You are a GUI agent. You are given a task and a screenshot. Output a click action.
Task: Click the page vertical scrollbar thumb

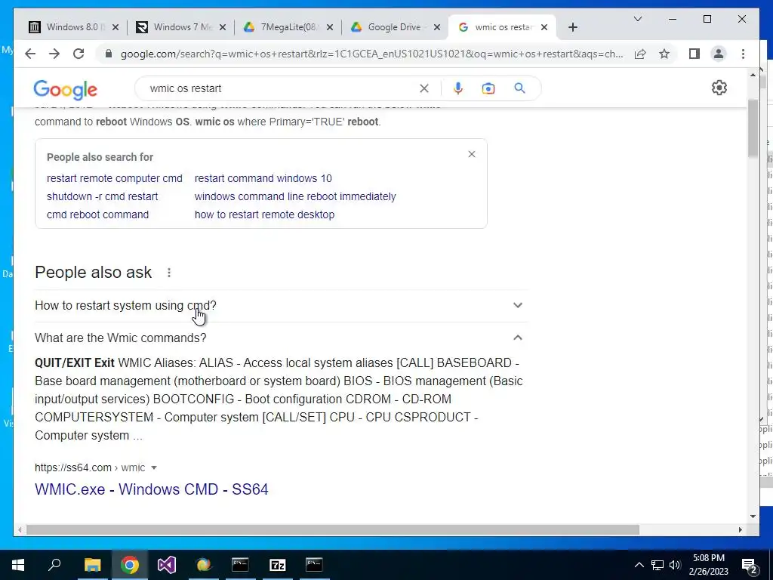coord(753,128)
